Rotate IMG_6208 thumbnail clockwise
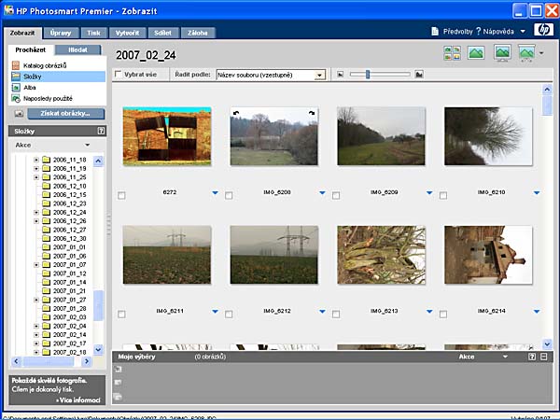The width and height of the screenshot is (560, 420). 311,113
